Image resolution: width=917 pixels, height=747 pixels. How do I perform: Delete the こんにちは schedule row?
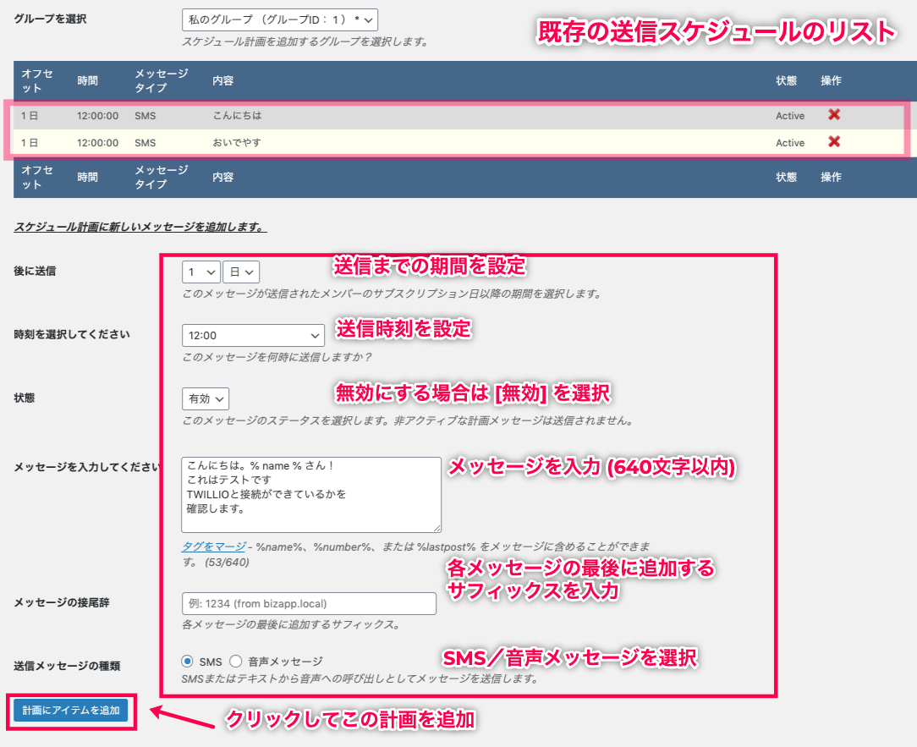tap(834, 115)
